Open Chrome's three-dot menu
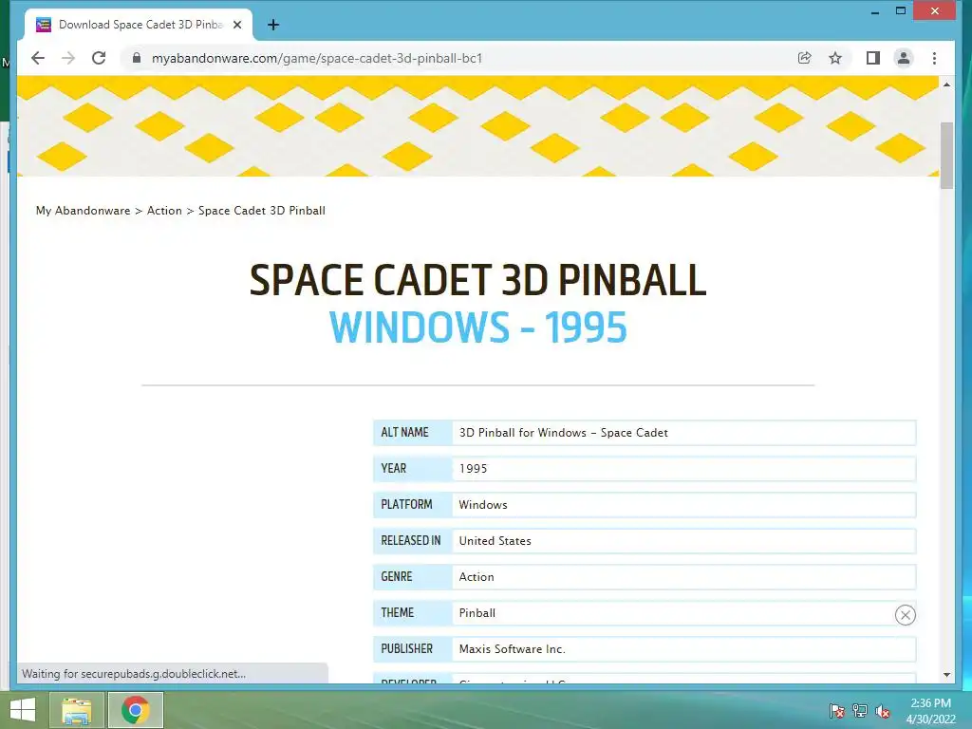Viewport: 972px width, 729px height. tap(935, 58)
